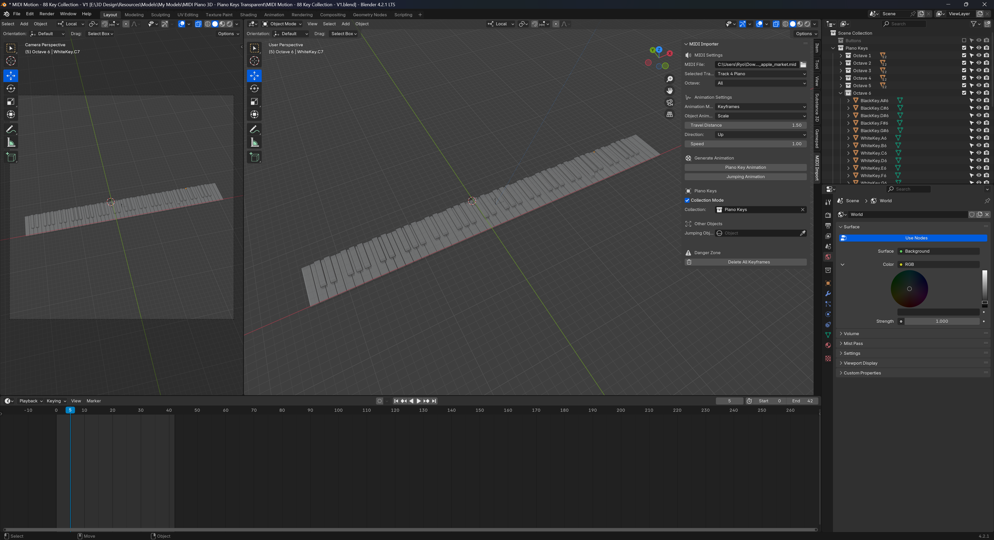This screenshot has width=994, height=540.
Task: Open the Animation Mode Keyframes dropdown
Action: pyautogui.click(x=761, y=107)
